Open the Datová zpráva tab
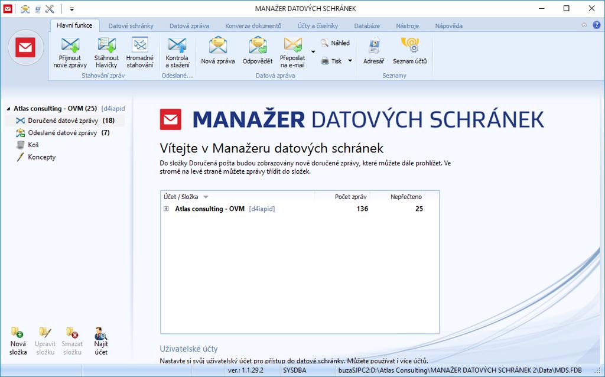 click(x=190, y=26)
